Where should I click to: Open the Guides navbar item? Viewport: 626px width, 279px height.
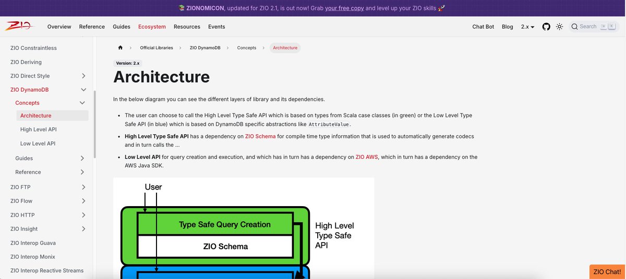[x=122, y=27]
